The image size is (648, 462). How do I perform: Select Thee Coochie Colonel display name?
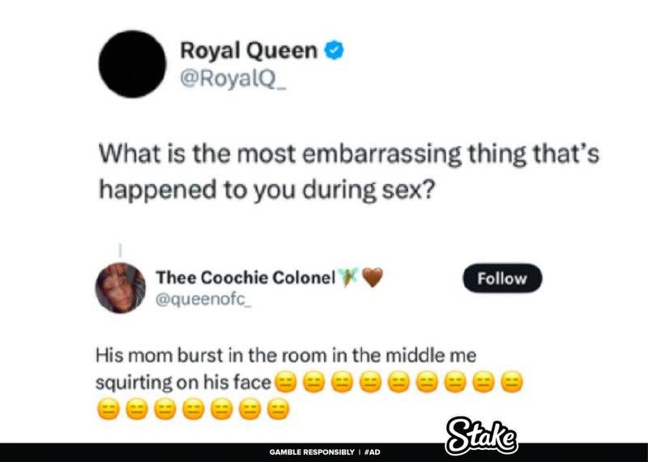245,277
